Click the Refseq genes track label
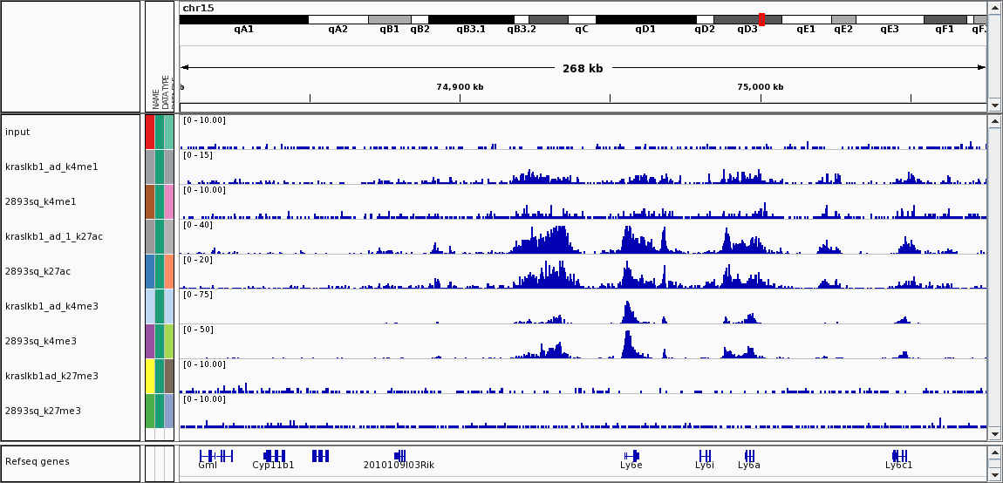The width and height of the screenshot is (1003, 483). (37, 461)
